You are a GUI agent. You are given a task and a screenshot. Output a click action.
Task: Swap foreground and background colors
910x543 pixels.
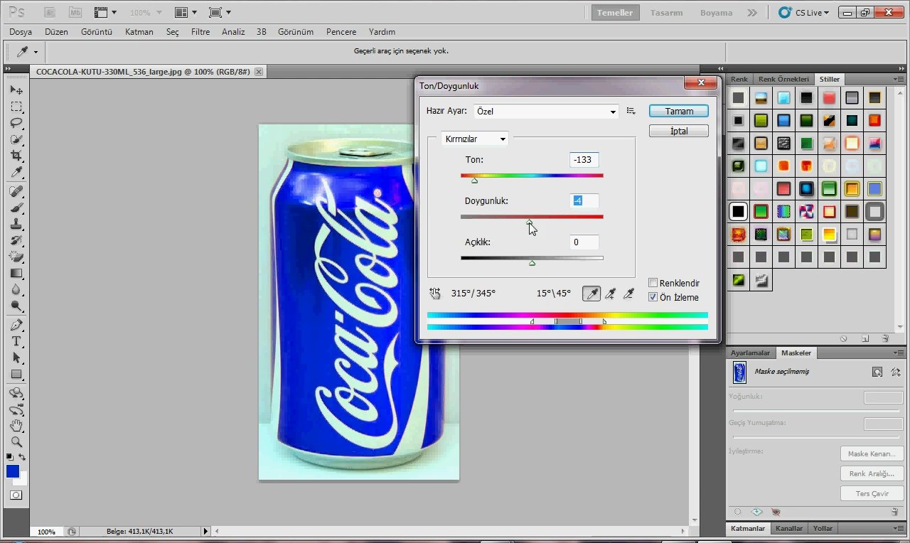[23, 457]
